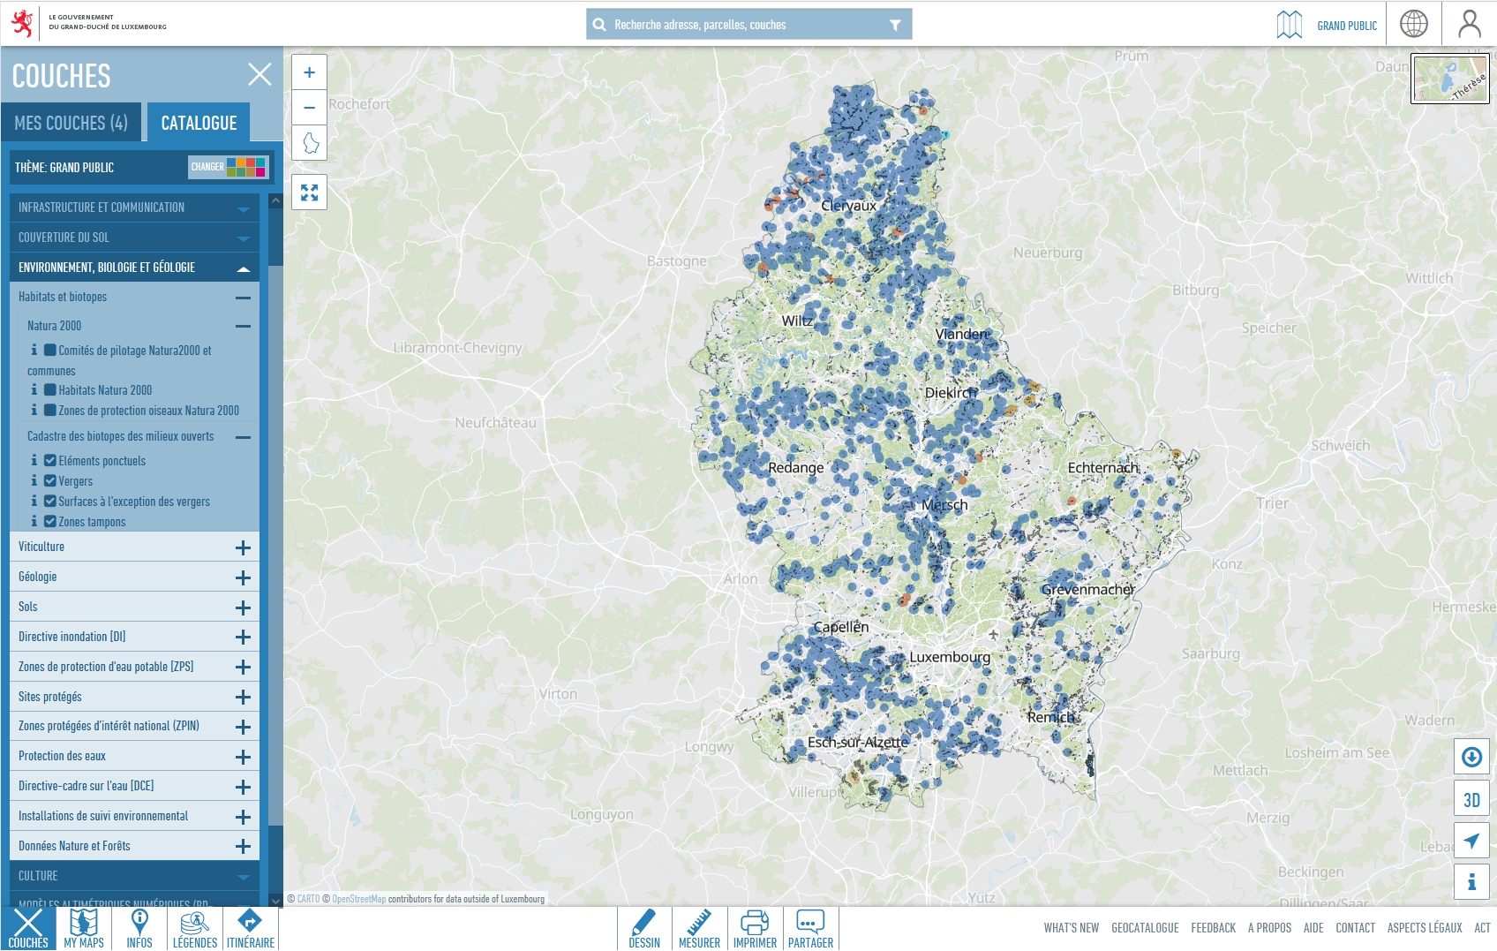The width and height of the screenshot is (1497, 951).
Task: Show info for Zones tampons layer
Action: click(34, 521)
